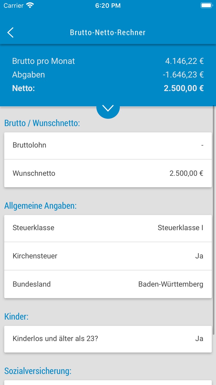Tap the Allgemeine Angaben section header

click(40, 206)
